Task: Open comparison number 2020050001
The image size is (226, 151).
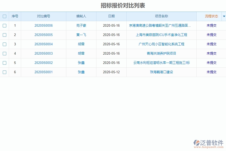Action: point(43,72)
